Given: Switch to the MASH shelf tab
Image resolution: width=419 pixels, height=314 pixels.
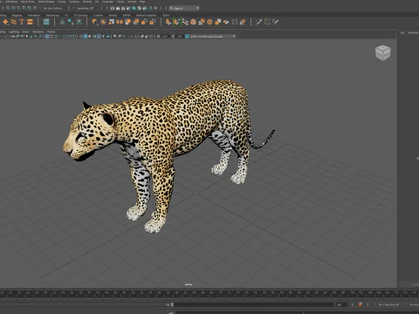Looking at the screenshot, I should pyautogui.click(x=127, y=15).
